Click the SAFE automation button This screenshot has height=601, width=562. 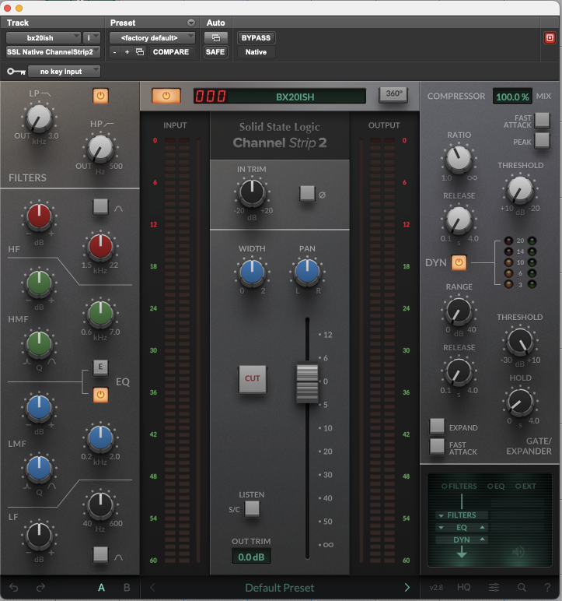pos(215,51)
